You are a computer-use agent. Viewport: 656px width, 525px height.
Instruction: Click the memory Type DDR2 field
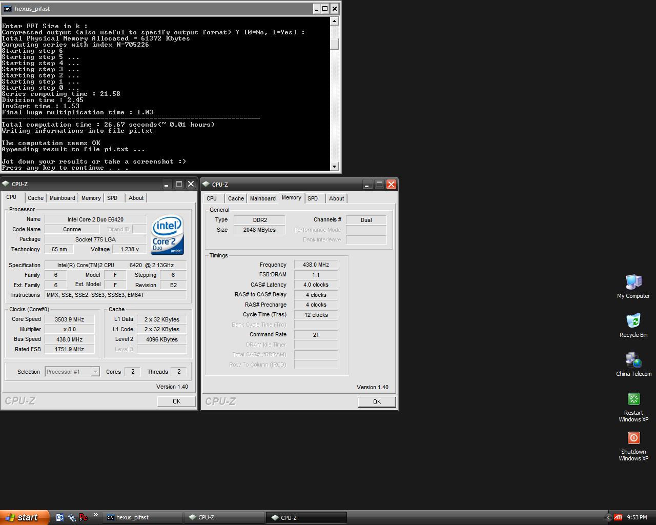[x=259, y=220]
